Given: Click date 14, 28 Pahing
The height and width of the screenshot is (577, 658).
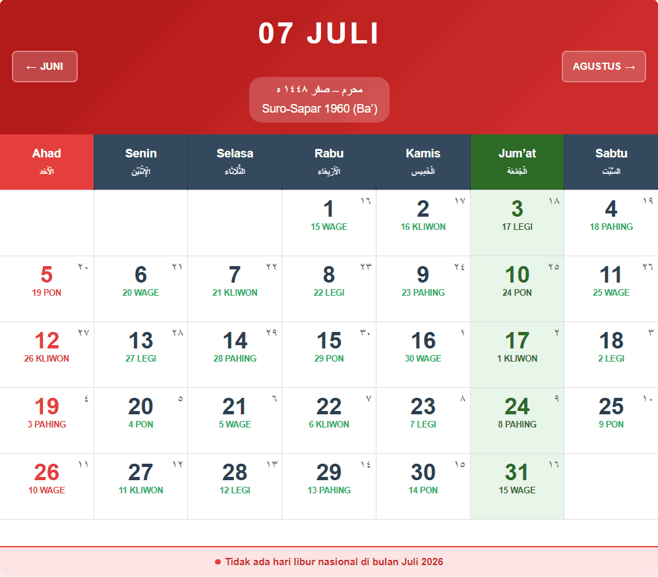Looking at the screenshot, I should point(235,355).
